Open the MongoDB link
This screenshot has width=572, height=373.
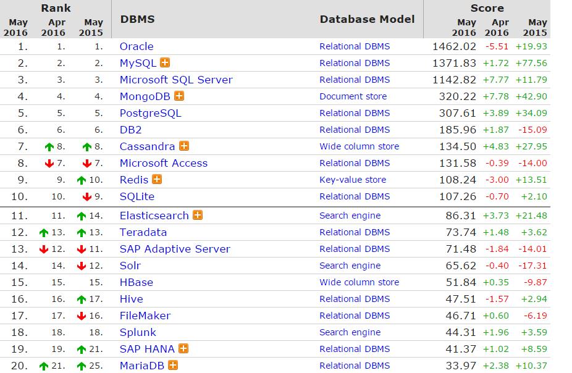(x=145, y=96)
